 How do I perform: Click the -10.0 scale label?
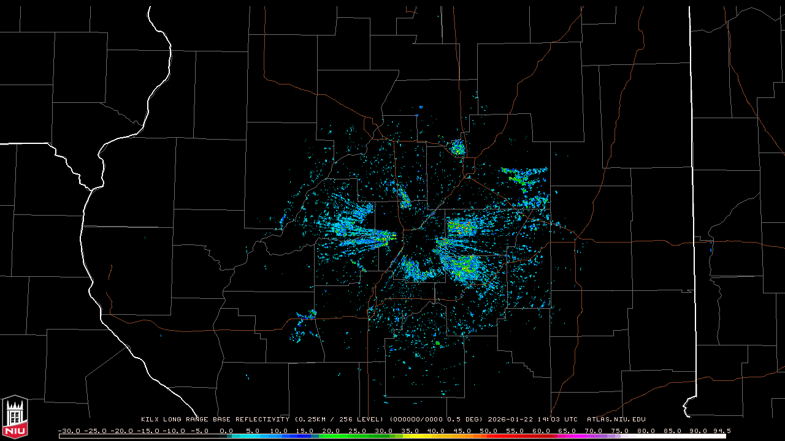pyautogui.click(x=174, y=431)
